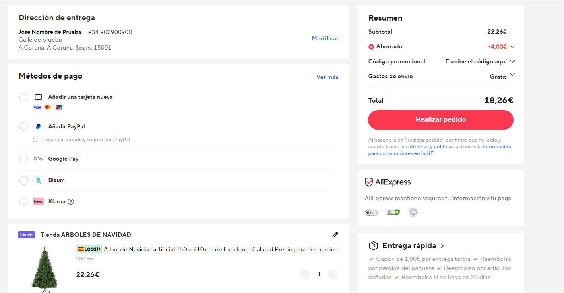Click the package icon beside Entrega rápida

[x=373, y=246]
